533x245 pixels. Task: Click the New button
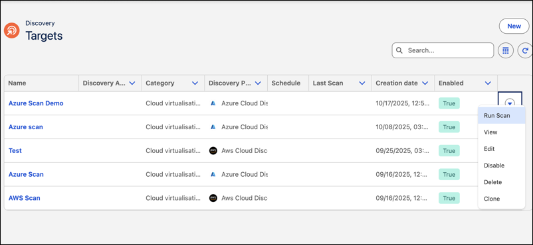514,26
